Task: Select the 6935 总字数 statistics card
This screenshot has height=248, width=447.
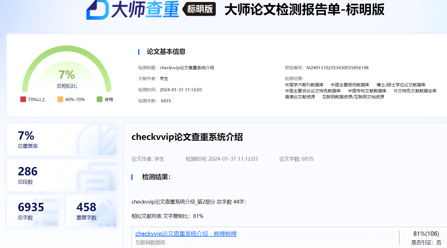Action: [x=33, y=211]
